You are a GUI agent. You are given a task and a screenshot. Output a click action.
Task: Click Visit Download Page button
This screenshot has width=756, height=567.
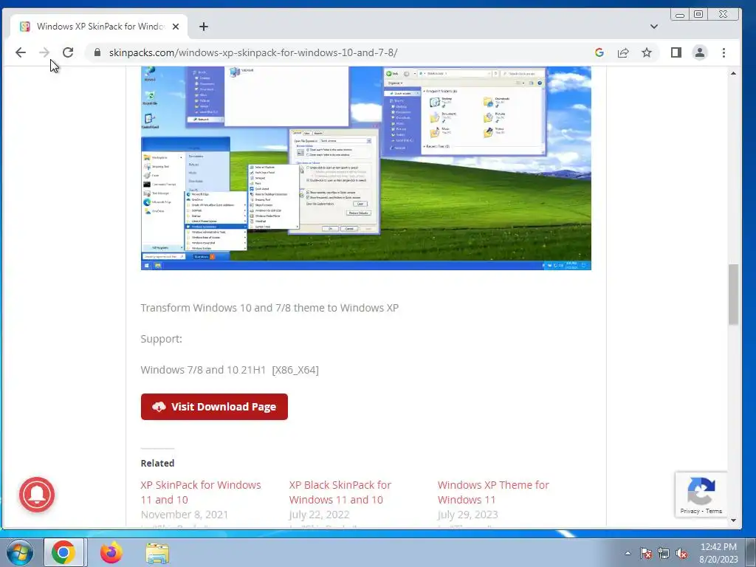(214, 407)
